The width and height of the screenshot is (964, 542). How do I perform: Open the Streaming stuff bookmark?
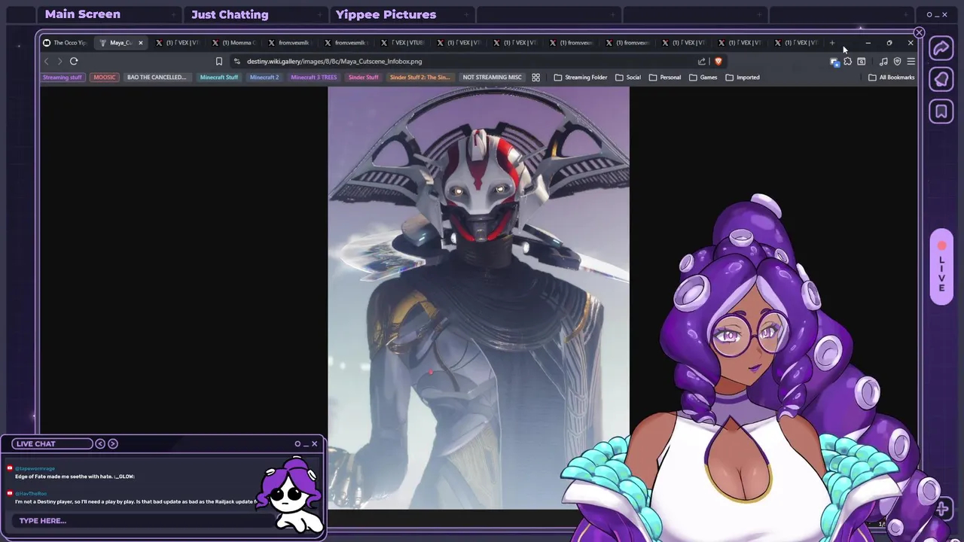[x=63, y=78]
